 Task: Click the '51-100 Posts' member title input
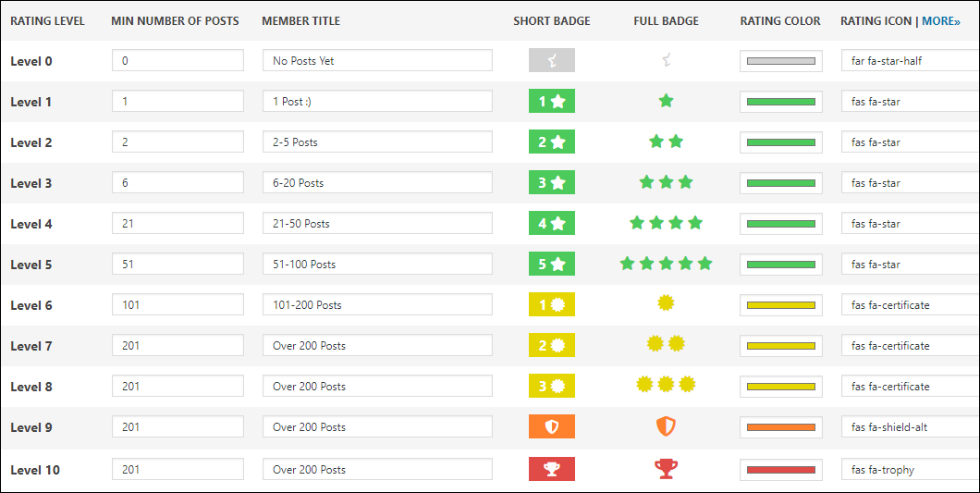pyautogui.click(x=377, y=265)
